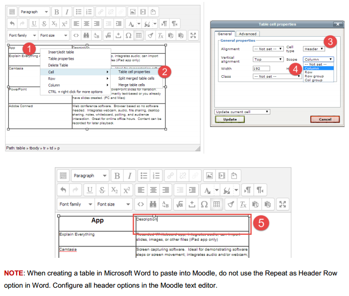
Task: Click the numbered list icon in the top editor
Action: 89,12
